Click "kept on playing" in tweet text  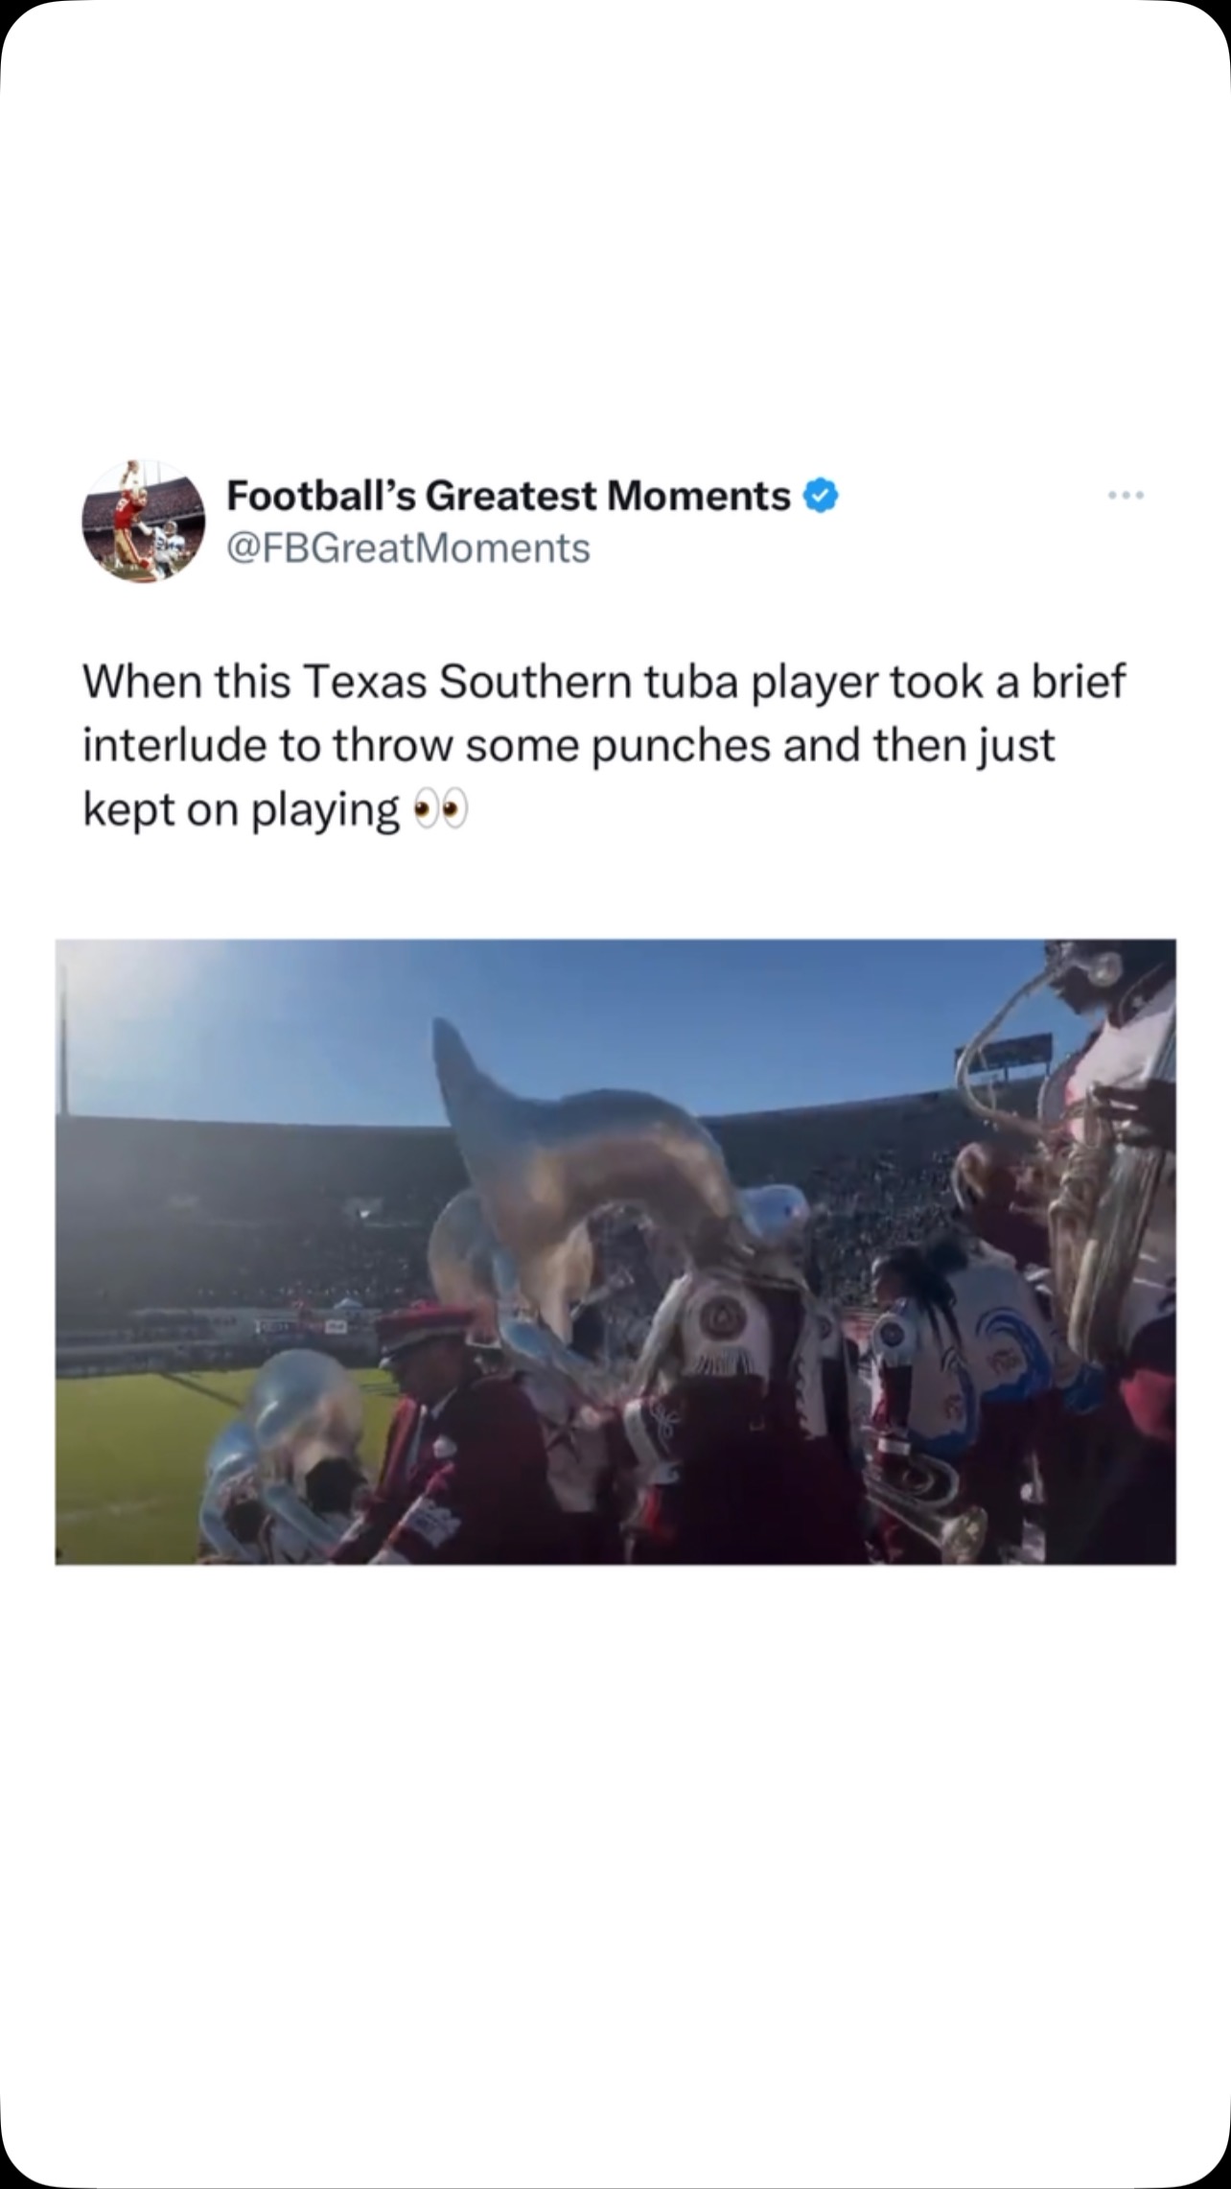tap(241, 810)
